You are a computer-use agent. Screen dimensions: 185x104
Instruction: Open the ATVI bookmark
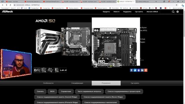pos(151,8)
